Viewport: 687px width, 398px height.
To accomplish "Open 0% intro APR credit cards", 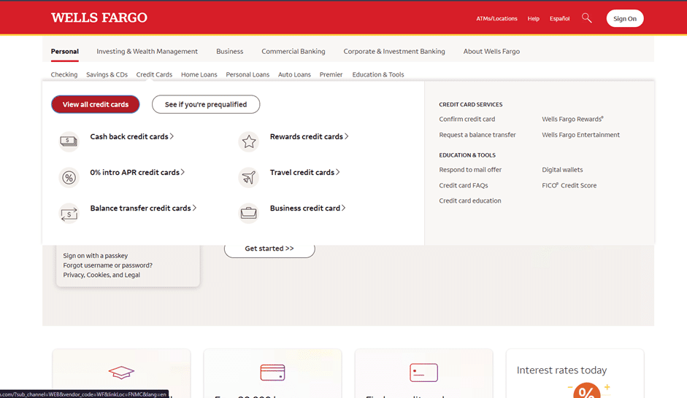I will (x=137, y=172).
